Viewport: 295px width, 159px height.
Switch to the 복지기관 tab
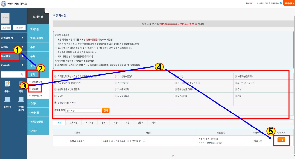coord(89,123)
